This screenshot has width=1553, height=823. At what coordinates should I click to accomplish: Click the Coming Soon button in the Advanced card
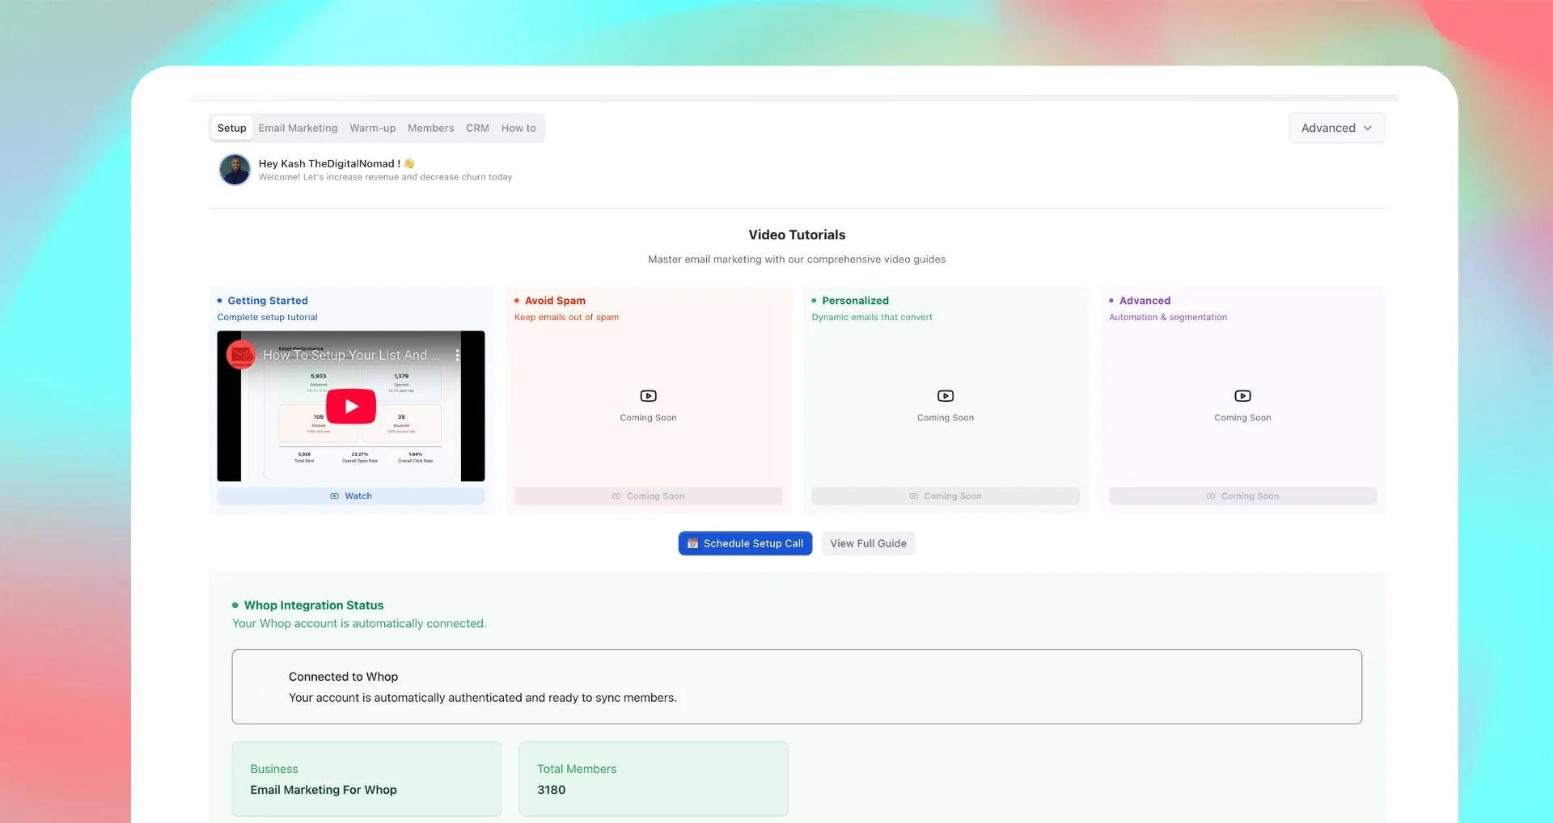[1242, 496]
